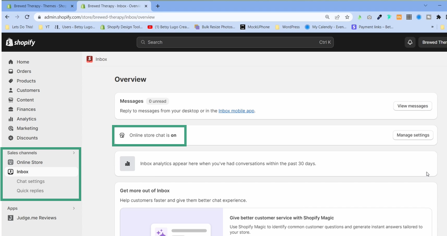Open the notification bell
Screen dimensions: 447x236
coord(410,42)
